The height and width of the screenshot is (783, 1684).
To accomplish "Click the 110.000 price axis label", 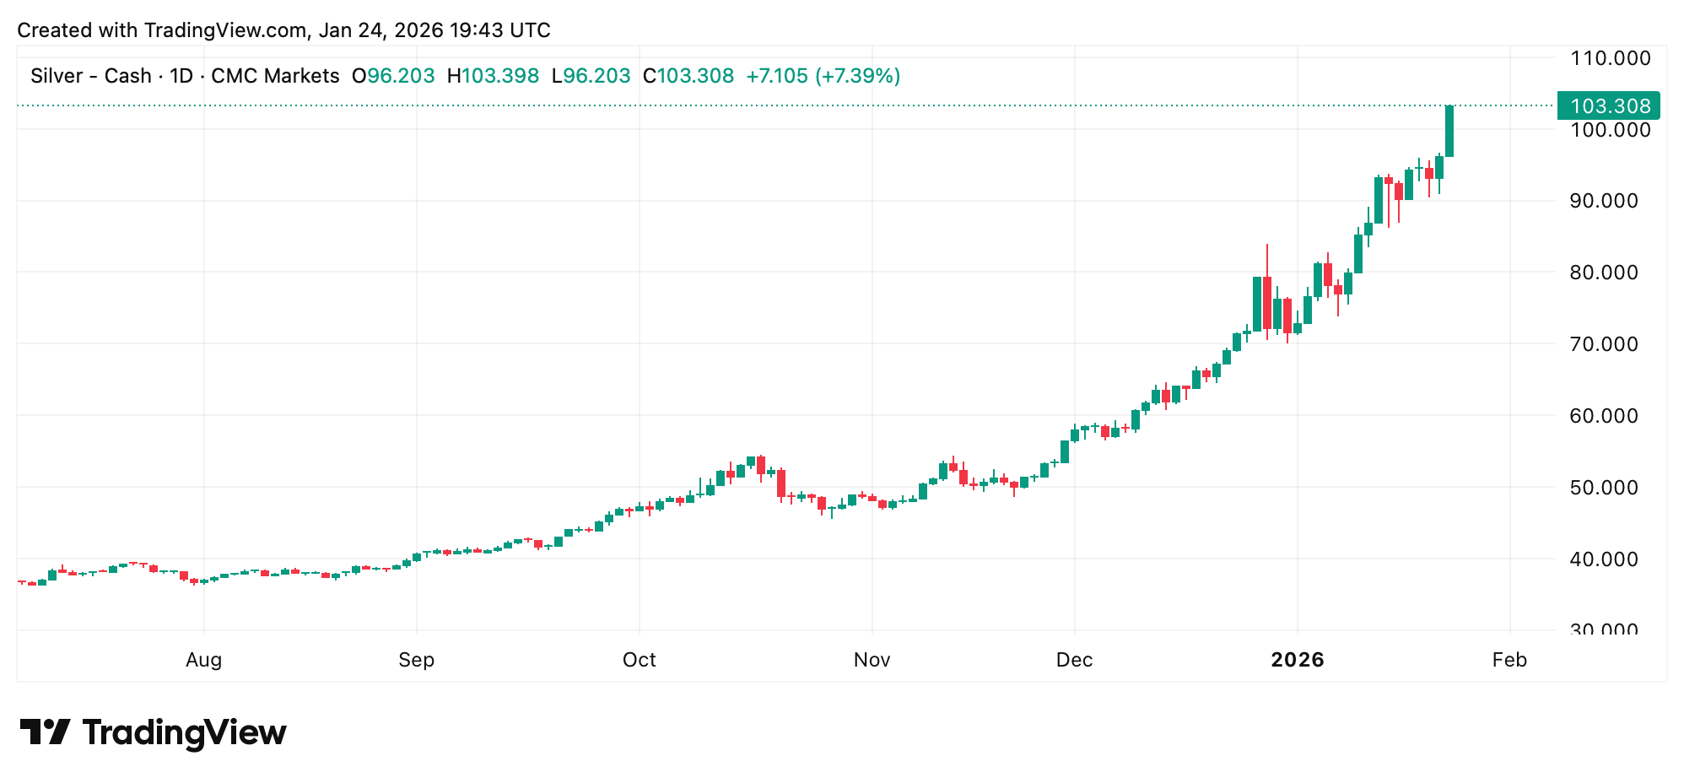I will 1610,58.
